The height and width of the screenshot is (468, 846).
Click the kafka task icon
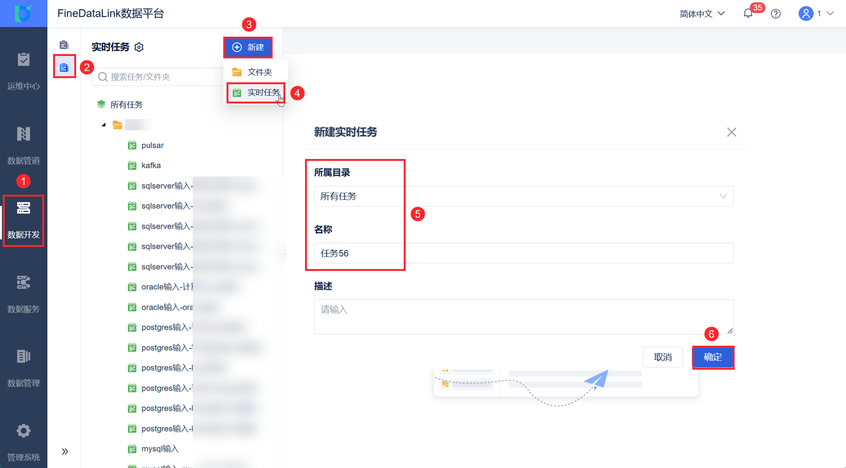click(x=132, y=166)
